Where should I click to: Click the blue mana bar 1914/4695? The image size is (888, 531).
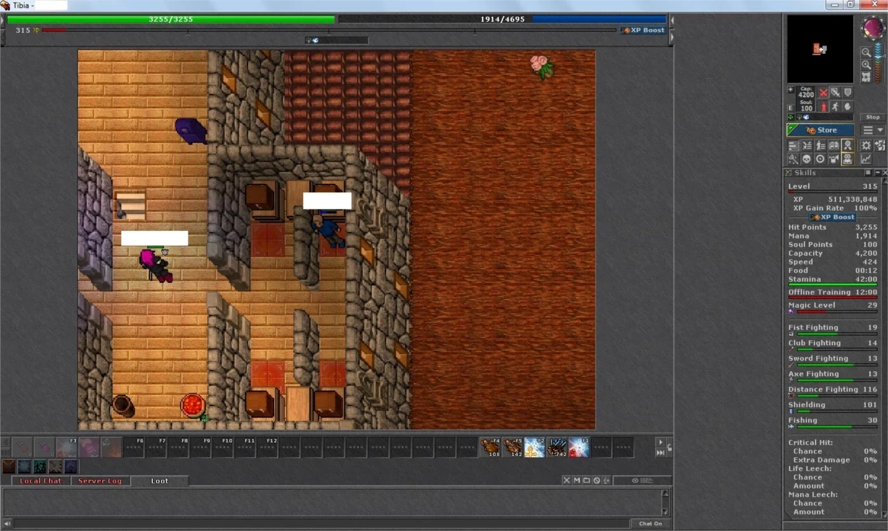click(x=502, y=20)
